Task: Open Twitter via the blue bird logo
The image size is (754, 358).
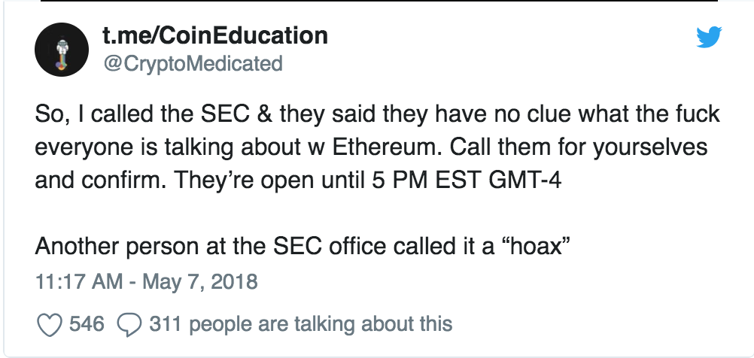Action: [708, 38]
